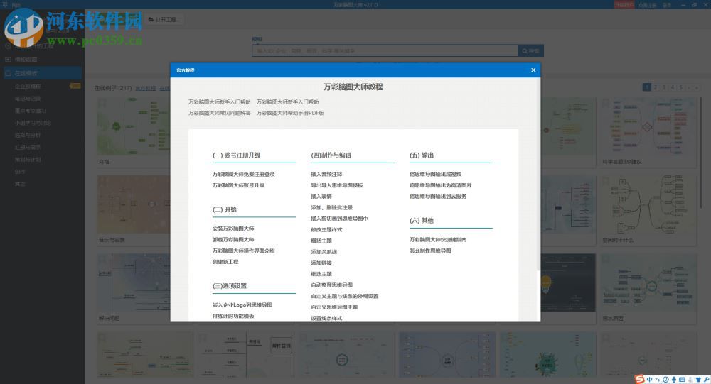Viewport: 711px width, 384px height.
Task: Select 模板收藏 in the left sidebar
Action: click(26, 60)
